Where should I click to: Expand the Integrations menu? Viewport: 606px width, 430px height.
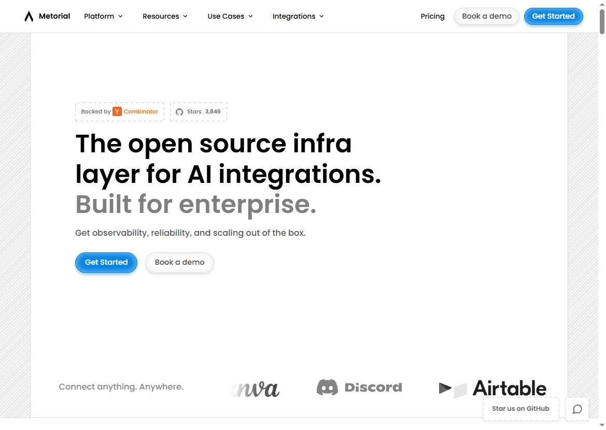298,16
